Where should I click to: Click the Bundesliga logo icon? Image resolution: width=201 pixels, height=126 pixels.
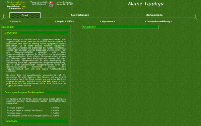pos(51,4)
